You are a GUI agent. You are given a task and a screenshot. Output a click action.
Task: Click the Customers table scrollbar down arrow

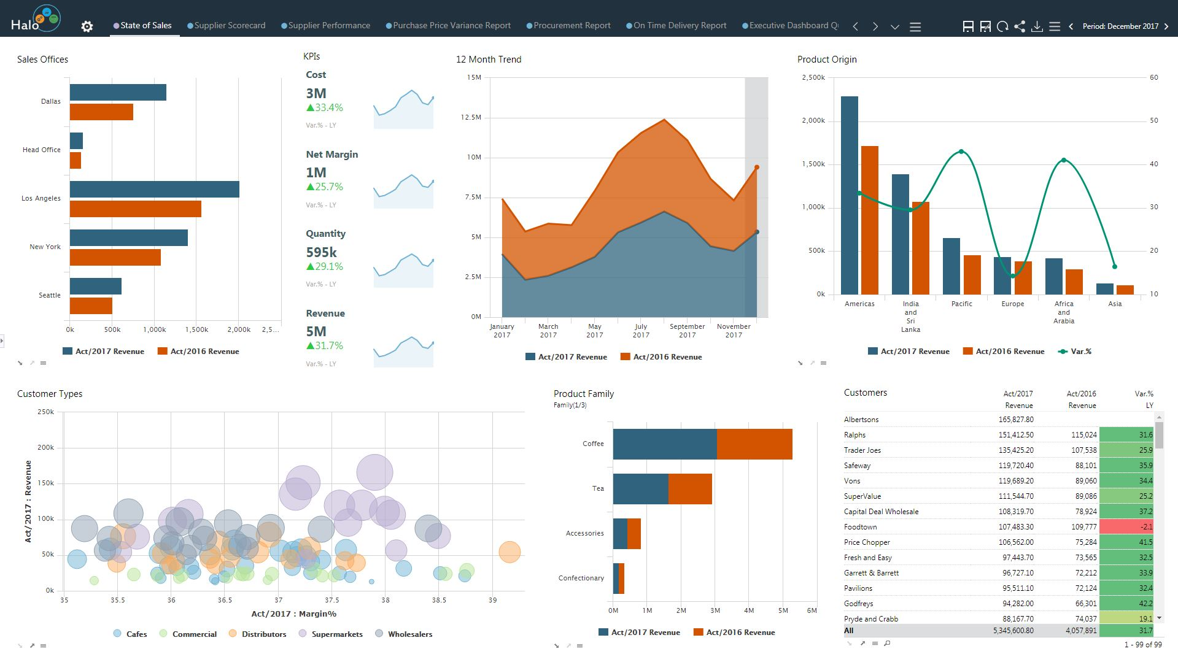(x=1159, y=618)
